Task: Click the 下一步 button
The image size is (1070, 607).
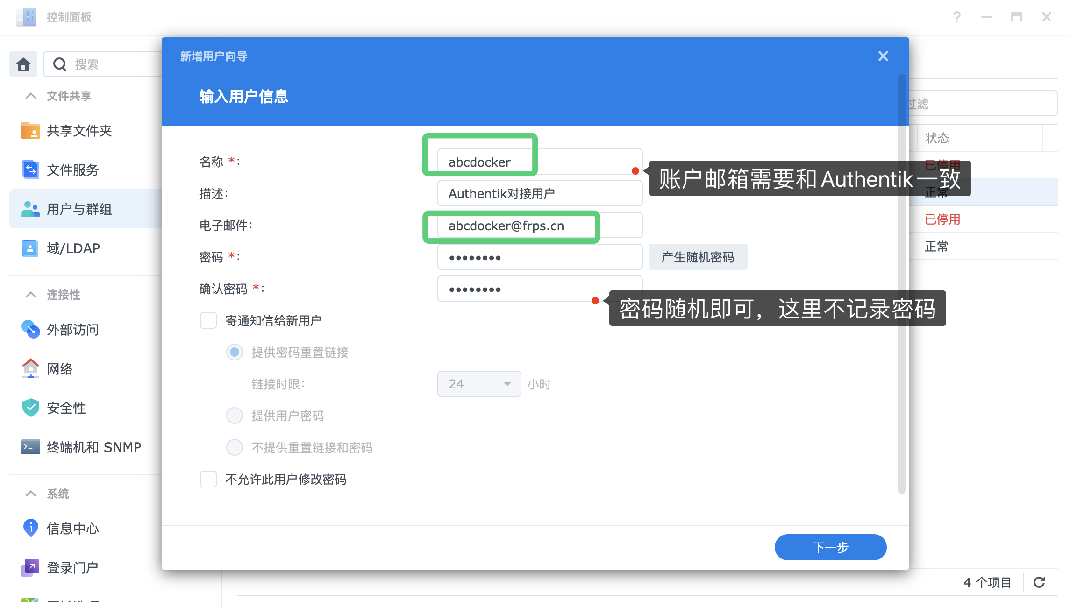Action: (x=830, y=547)
